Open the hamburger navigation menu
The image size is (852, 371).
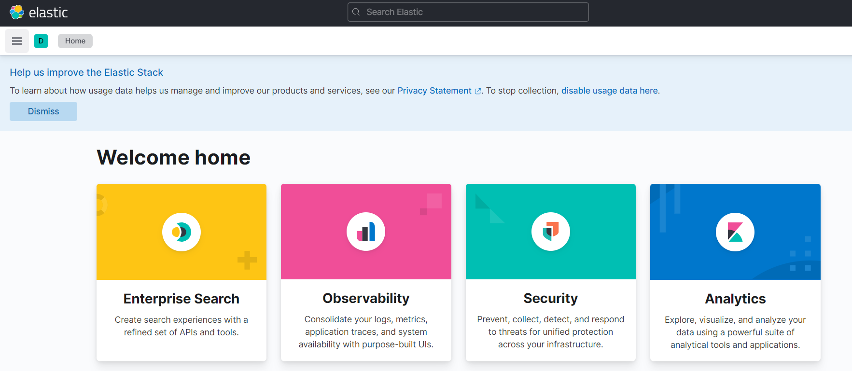[17, 41]
